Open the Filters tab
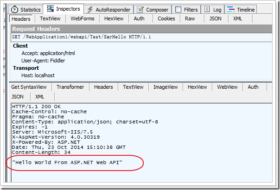 pyautogui.click(x=186, y=9)
